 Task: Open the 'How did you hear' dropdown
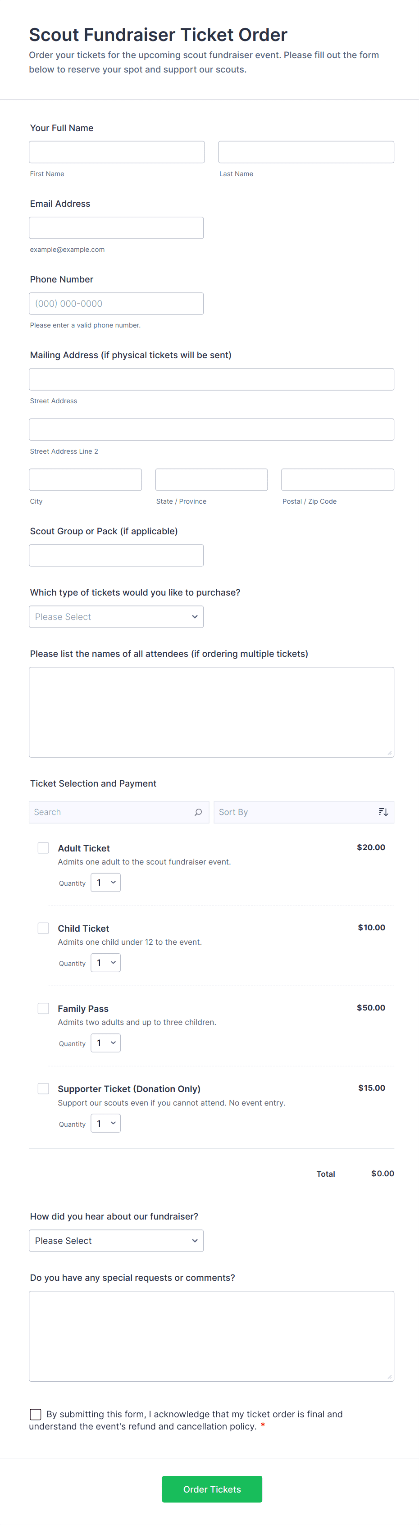pos(116,1240)
